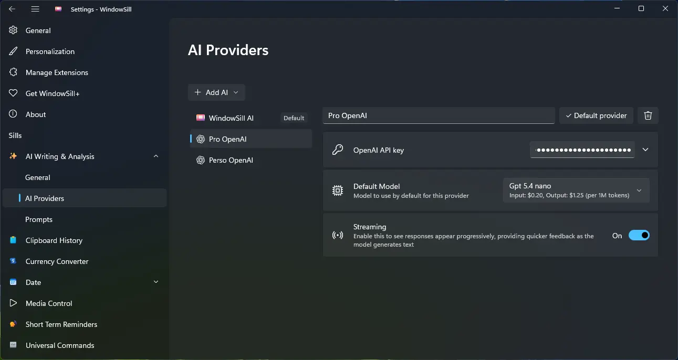The width and height of the screenshot is (678, 360).
Task: Open the Add AI dropdown
Action: tap(216, 92)
